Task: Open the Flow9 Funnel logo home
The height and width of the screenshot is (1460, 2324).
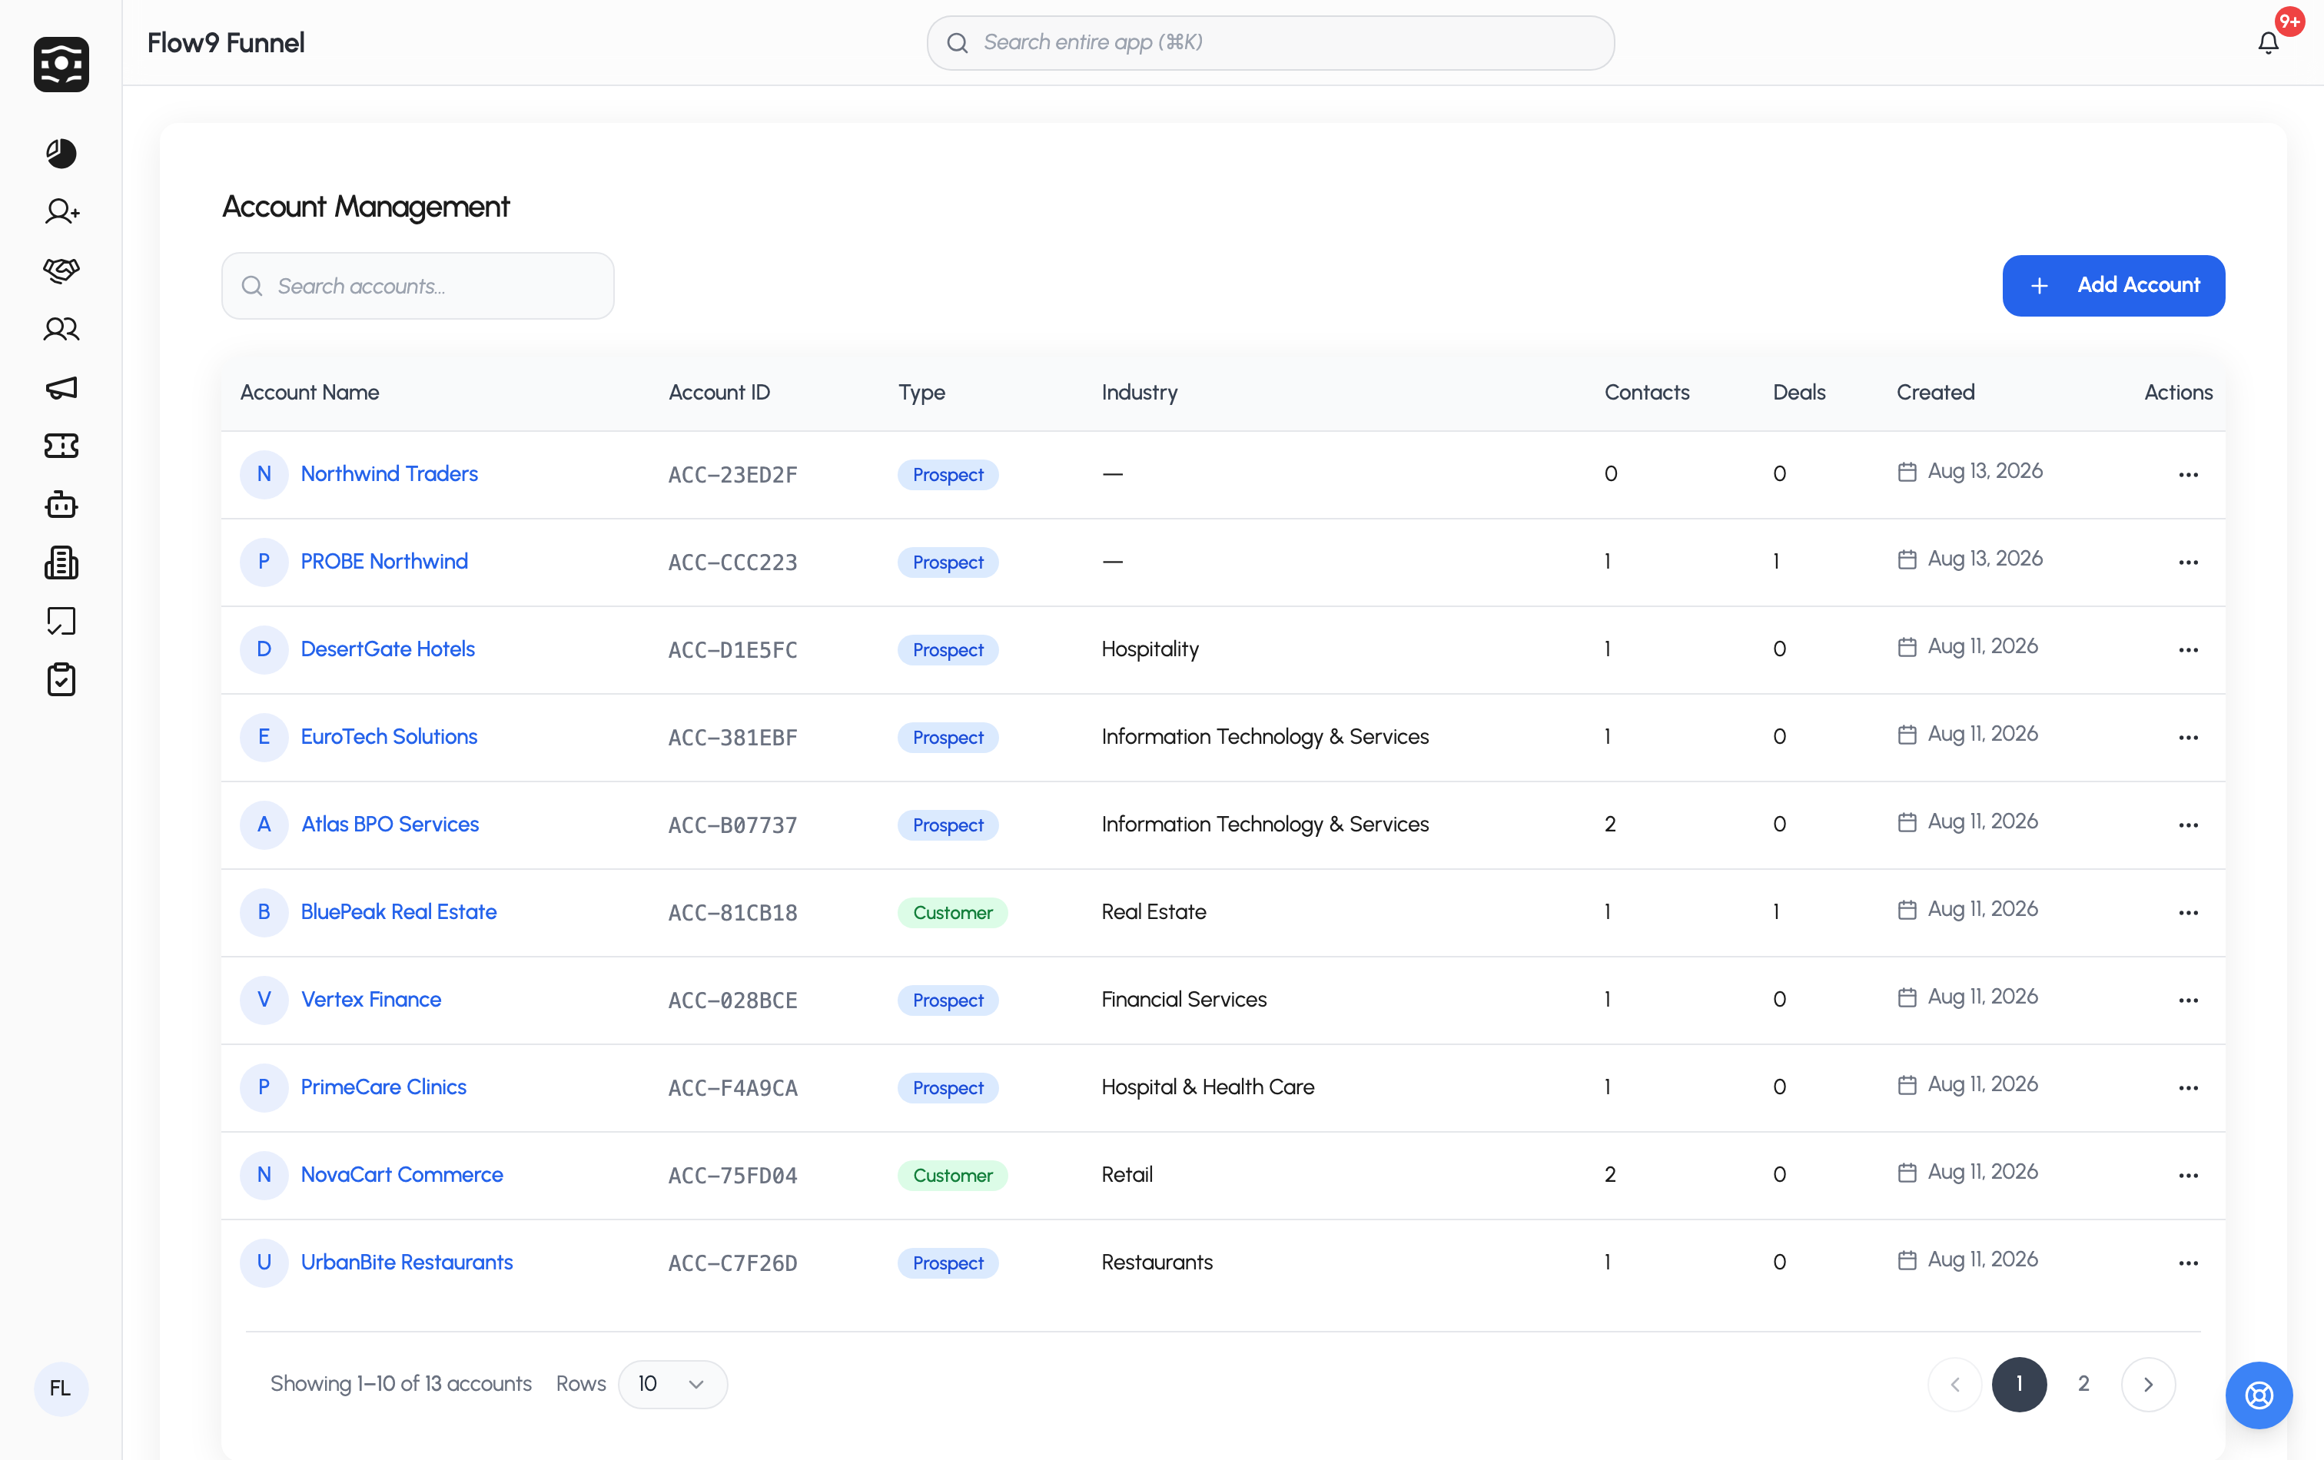Action: pos(61,64)
